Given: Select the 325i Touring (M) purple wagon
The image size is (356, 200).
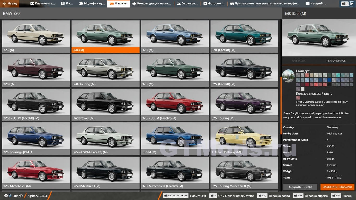Looking at the screenshot, I should 244,105.
